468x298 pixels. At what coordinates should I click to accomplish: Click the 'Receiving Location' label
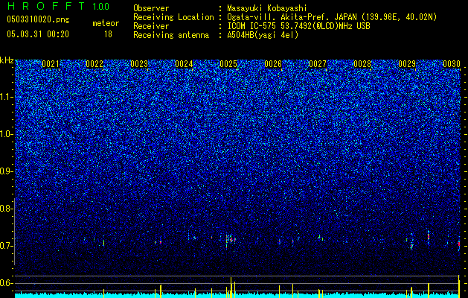(173, 17)
